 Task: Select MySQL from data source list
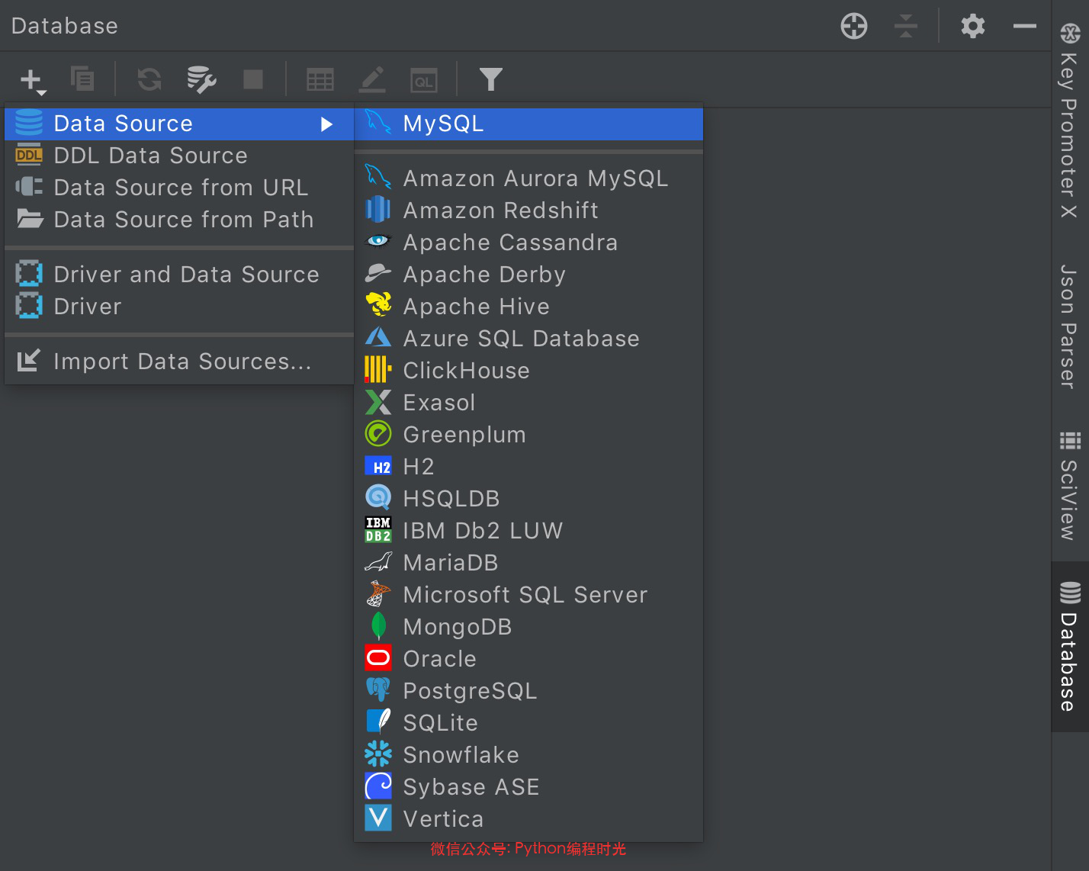(442, 124)
